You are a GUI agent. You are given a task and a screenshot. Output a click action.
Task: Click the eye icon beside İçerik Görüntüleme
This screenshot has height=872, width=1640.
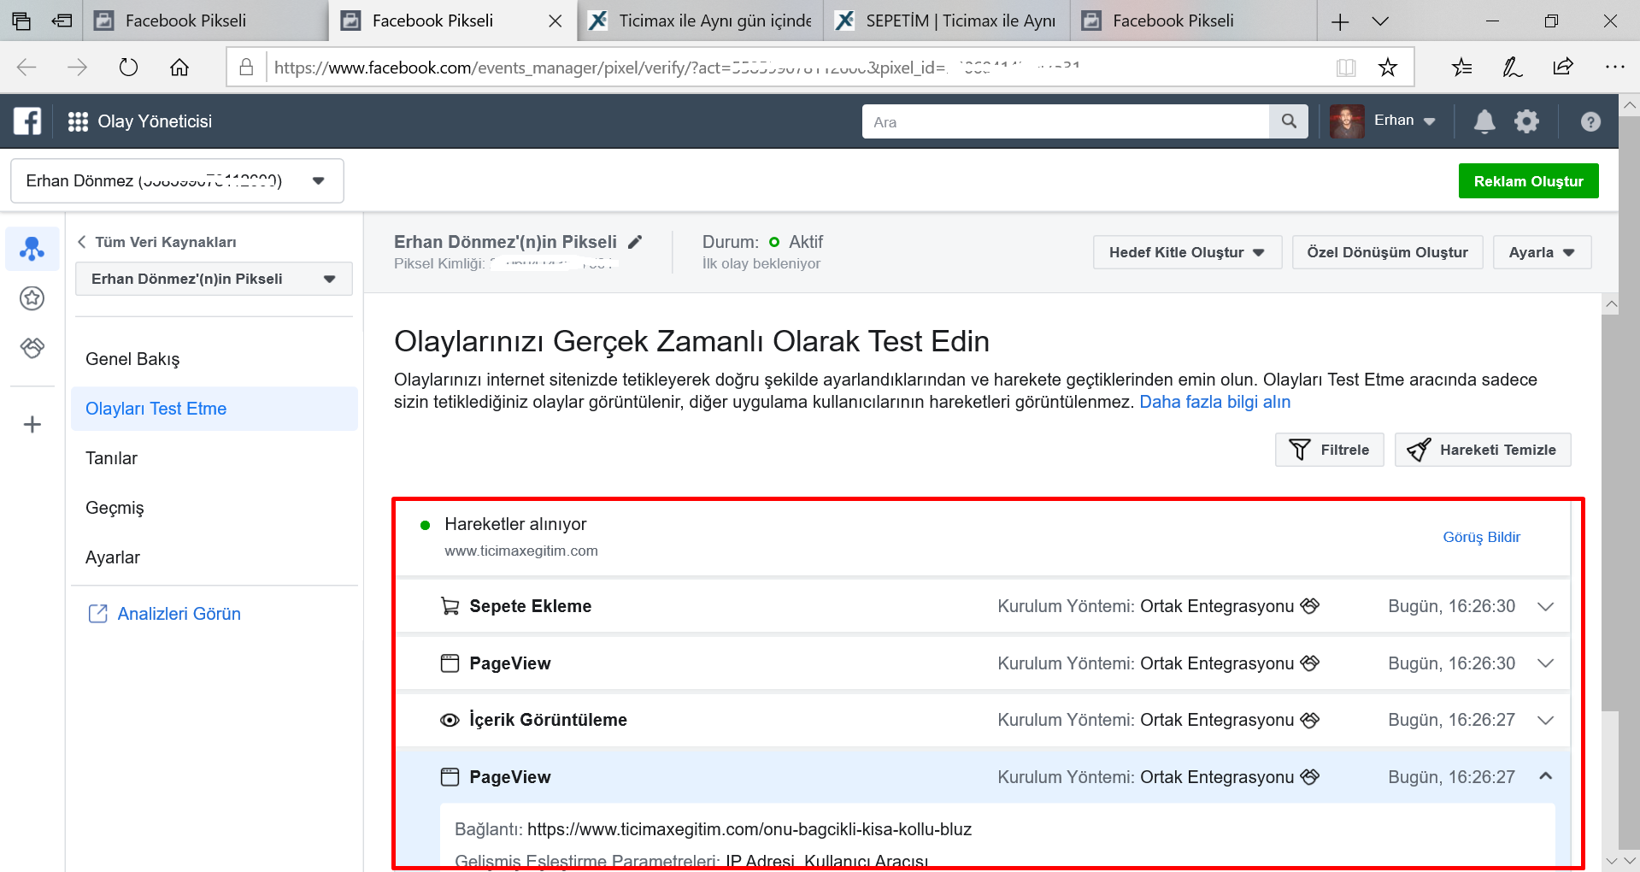[x=450, y=720]
